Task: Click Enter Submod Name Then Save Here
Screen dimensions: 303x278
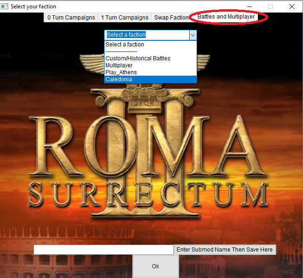Action: tap(225, 250)
